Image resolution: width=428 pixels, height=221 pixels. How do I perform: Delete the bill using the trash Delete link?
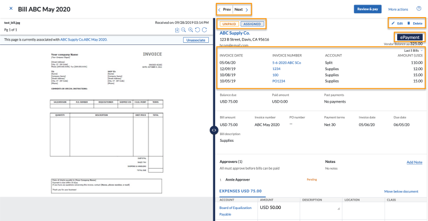(415, 23)
